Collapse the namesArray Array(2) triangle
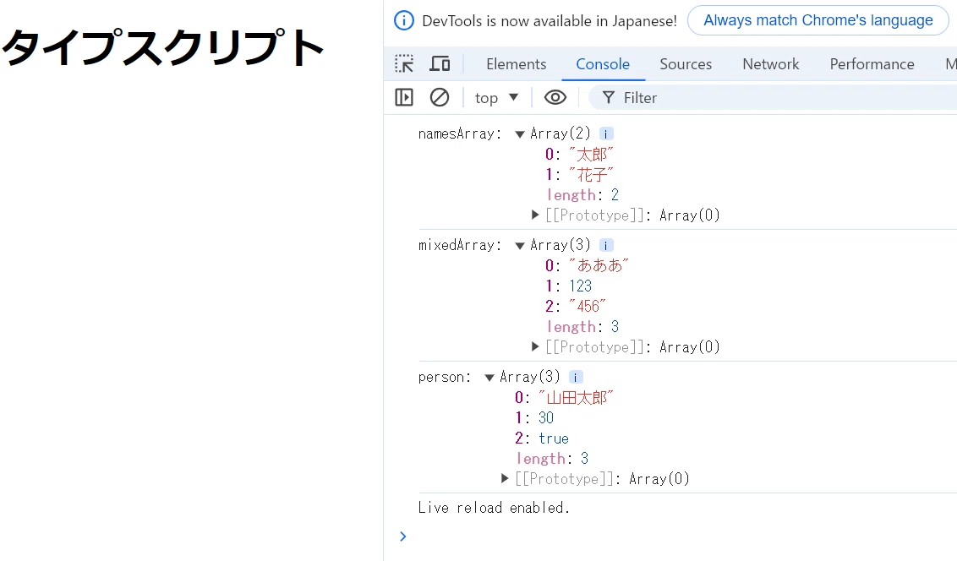957x561 pixels. [520, 134]
